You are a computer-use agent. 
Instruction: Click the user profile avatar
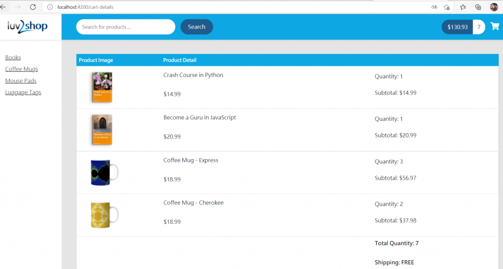point(494,7)
